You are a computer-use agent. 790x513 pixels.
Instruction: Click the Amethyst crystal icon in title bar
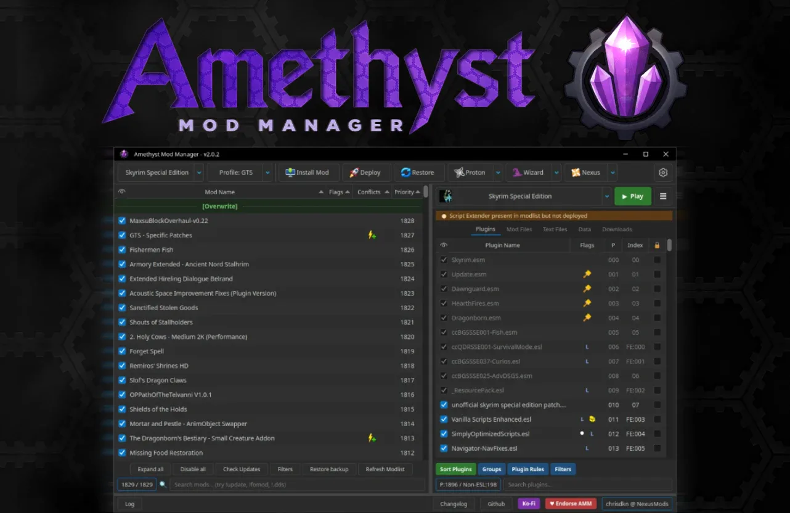click(124, 154)
